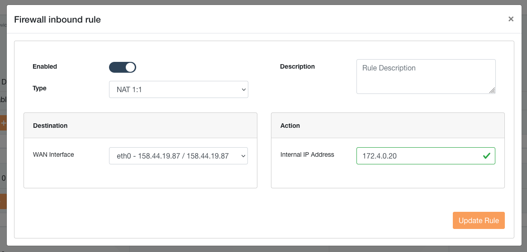Click the Description label
527x252 pixels.
(297, 66)
